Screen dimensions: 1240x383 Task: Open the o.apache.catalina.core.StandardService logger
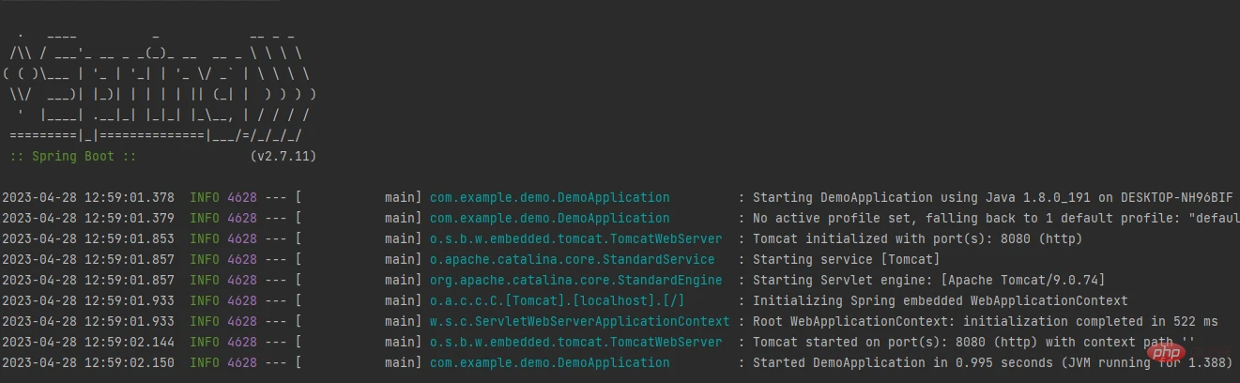572,259
